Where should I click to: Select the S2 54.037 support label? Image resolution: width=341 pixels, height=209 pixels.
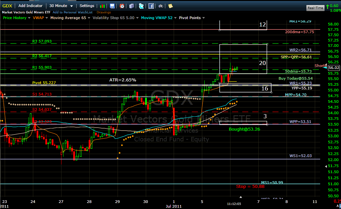42,110
